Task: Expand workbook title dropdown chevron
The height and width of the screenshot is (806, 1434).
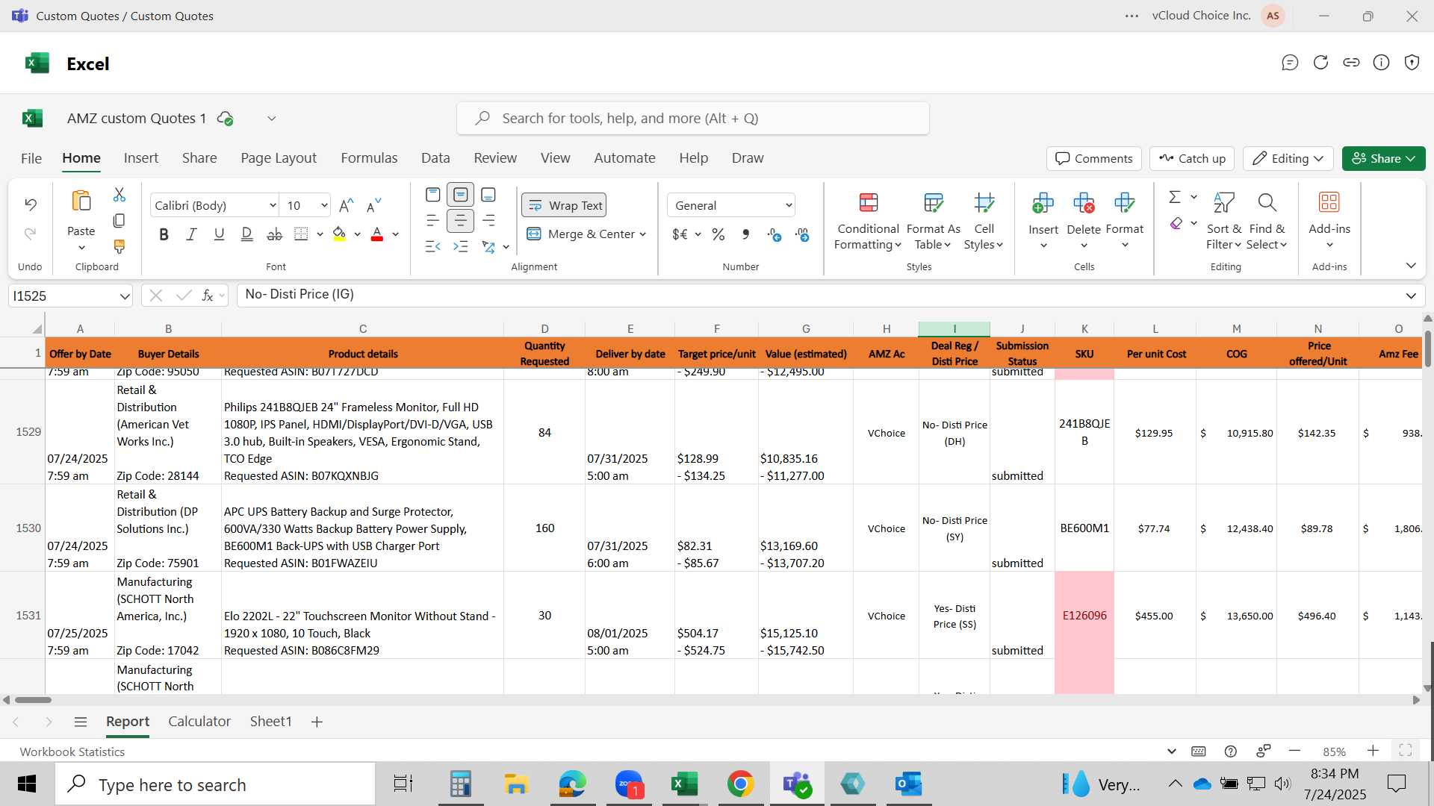Action: point(272,119)
